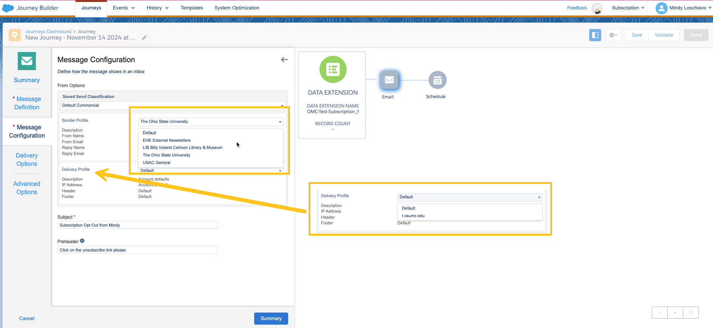Click the Save button

click(637, 35)
